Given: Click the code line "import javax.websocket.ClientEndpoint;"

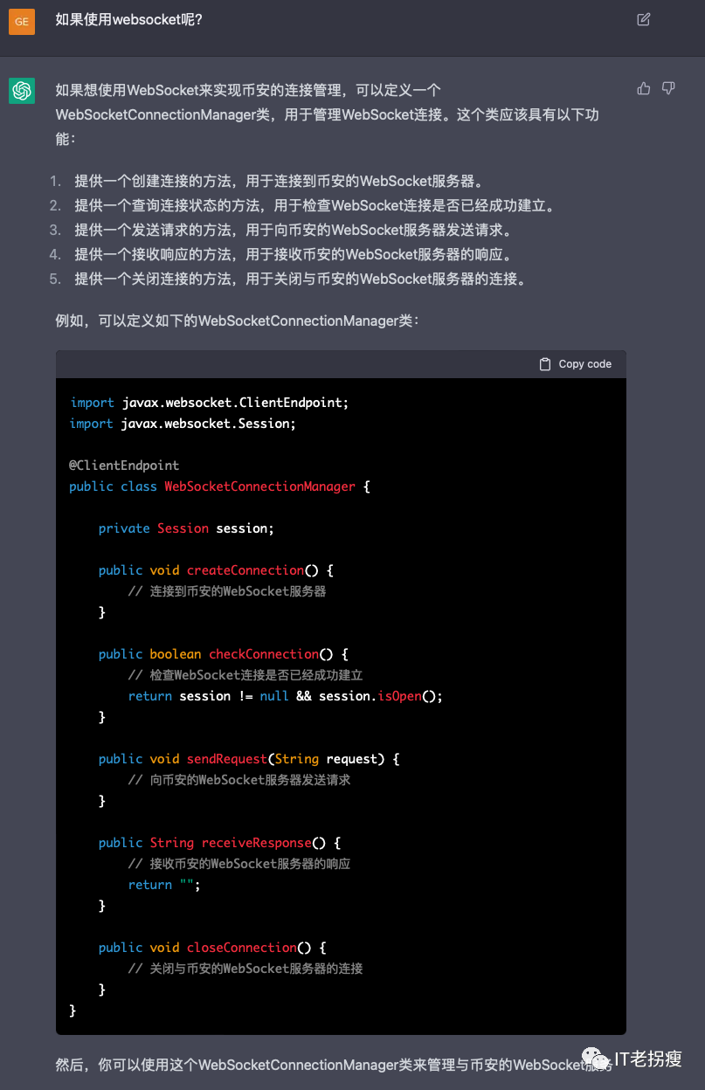Looking at the screenshot, I should [x=209, y=403].
